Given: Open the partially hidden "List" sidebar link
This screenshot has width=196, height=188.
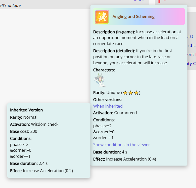Looking at the screenshot, I should tap(190, 36).
